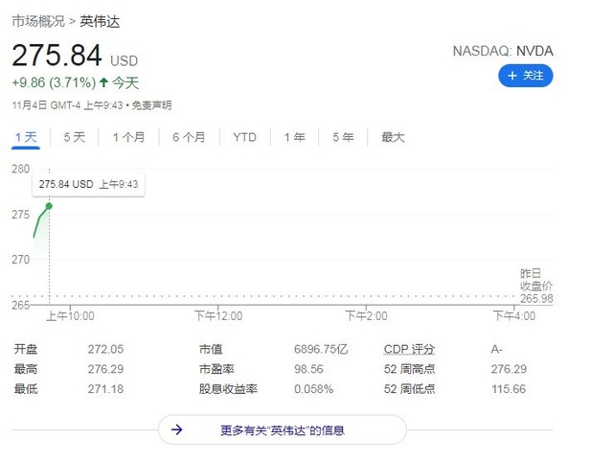Switch to the 5 天 range tab
Viewport: 613px width, 462px height.
(x=75, y=137)
